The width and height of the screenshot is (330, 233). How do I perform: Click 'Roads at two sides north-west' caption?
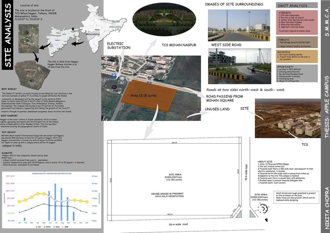[x=245, y=90]
